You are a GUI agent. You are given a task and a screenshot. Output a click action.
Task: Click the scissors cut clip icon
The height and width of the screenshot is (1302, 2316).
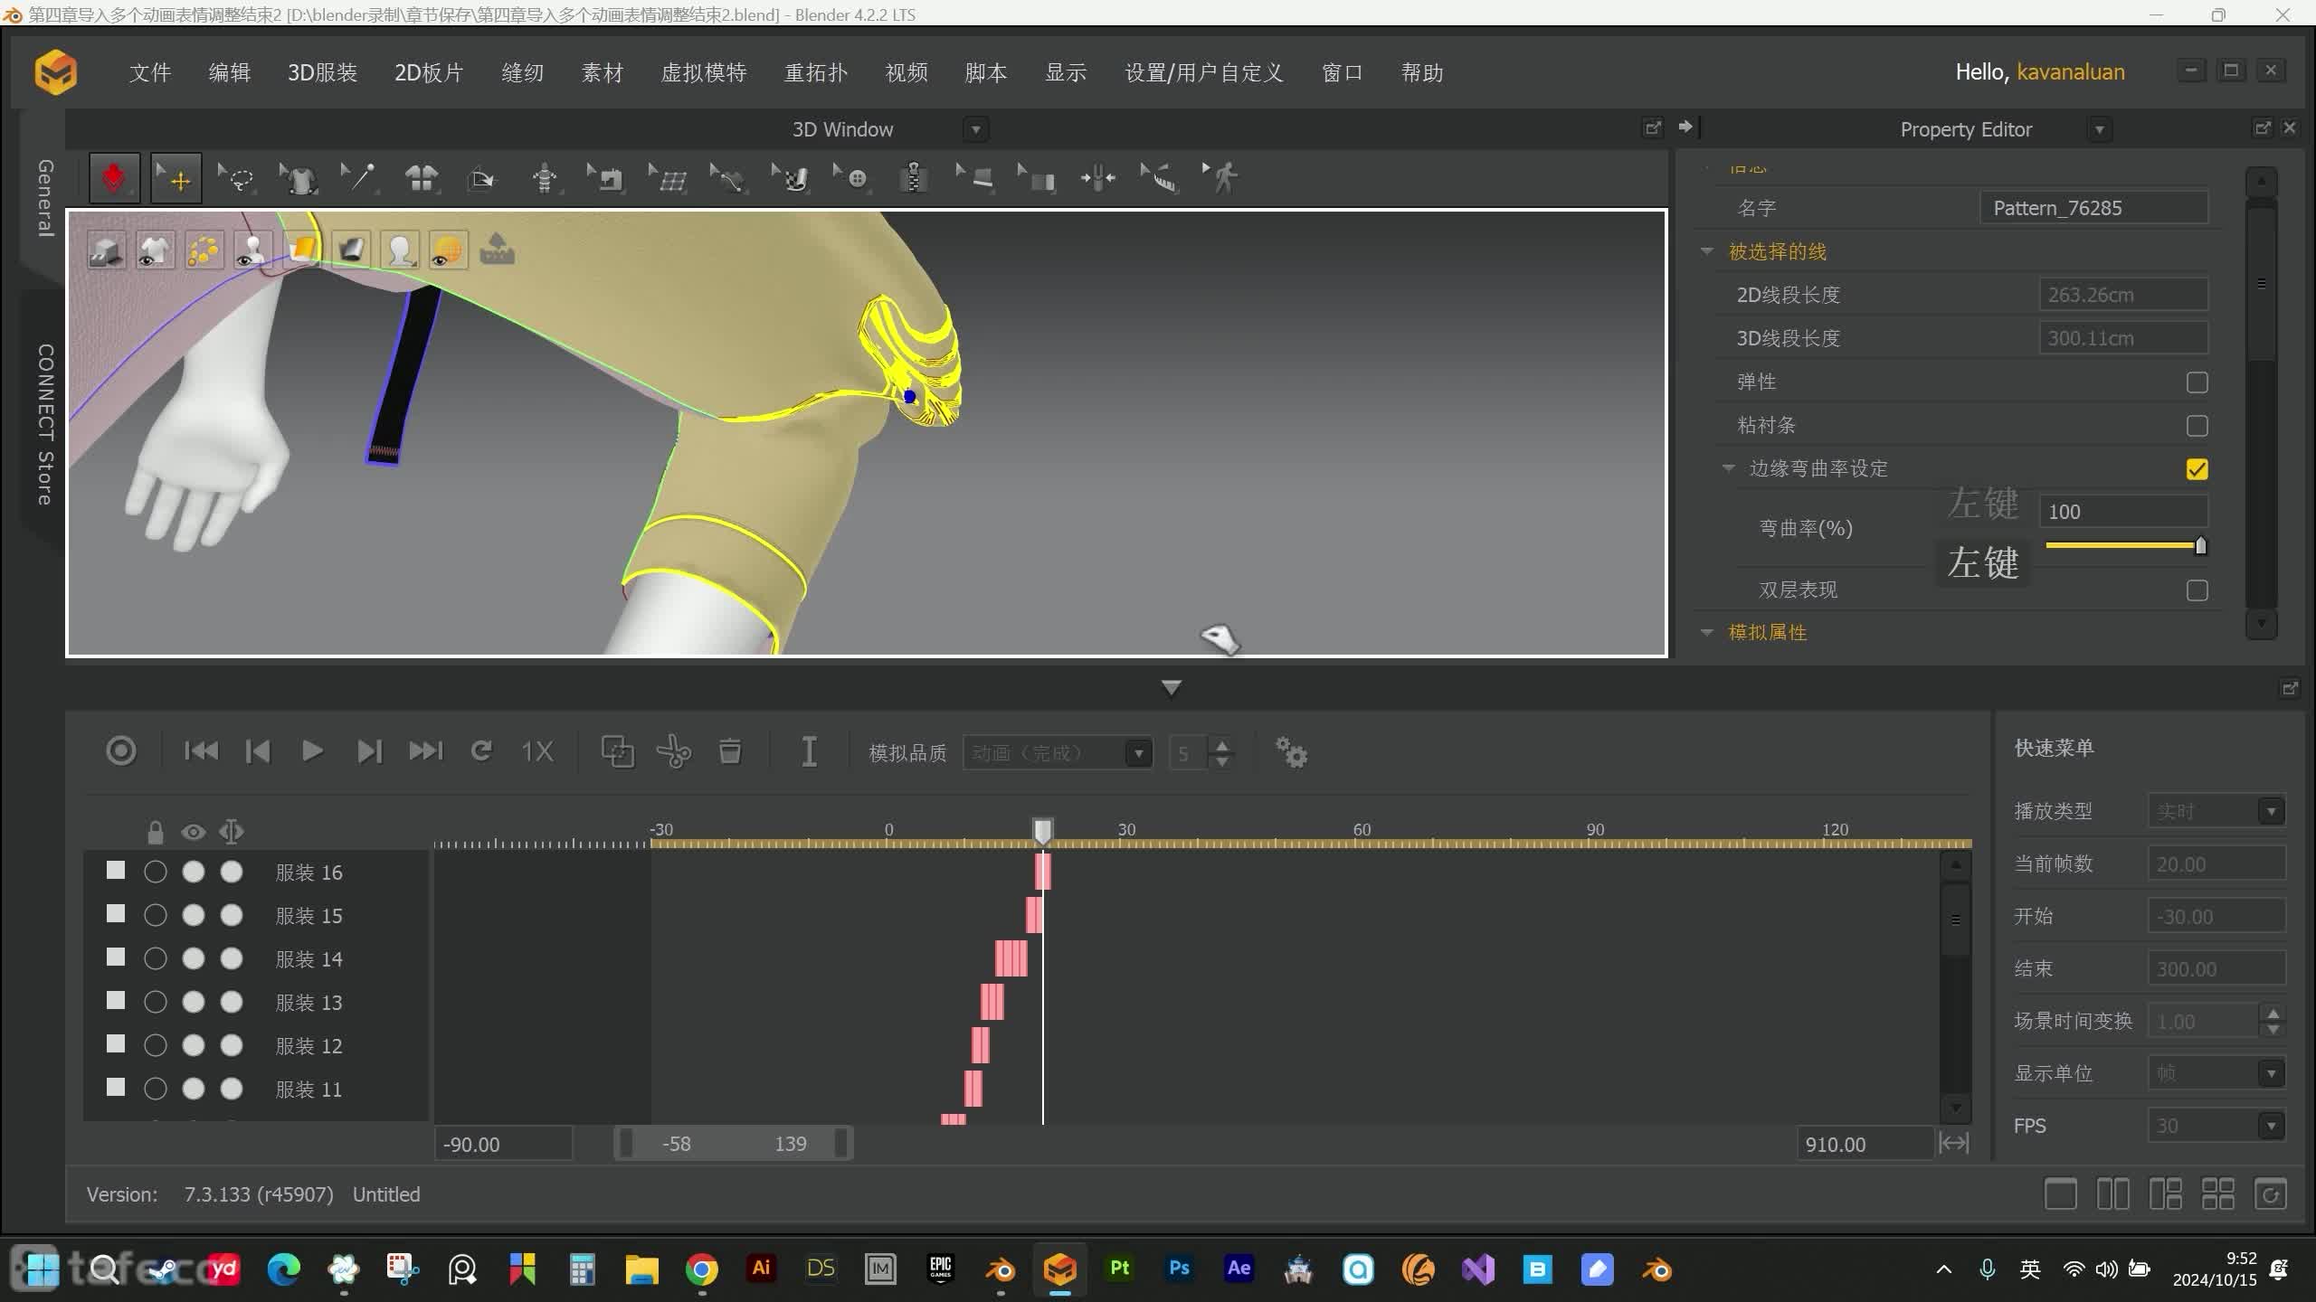point(674,751)
